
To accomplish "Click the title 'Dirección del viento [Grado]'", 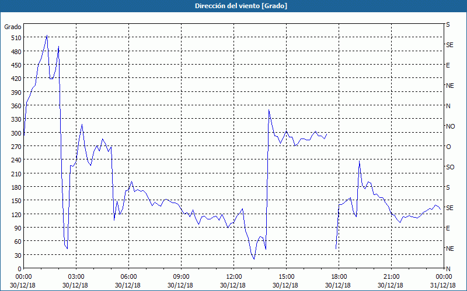I will [241, 6].
